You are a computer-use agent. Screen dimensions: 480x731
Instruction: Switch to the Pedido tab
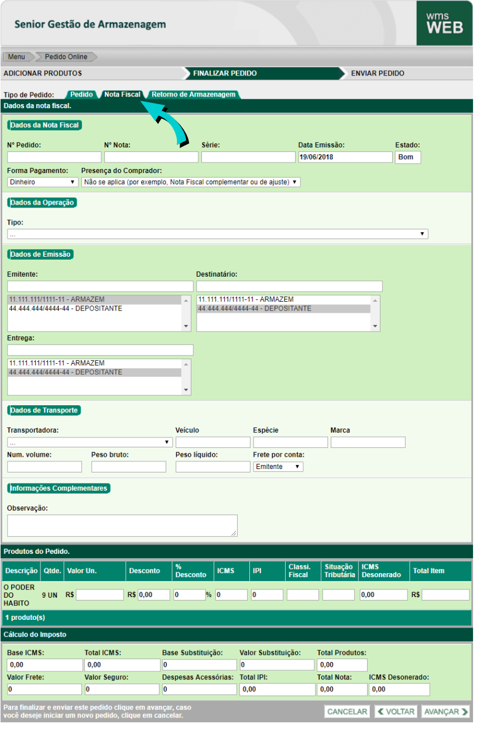[x=81, y=94]
